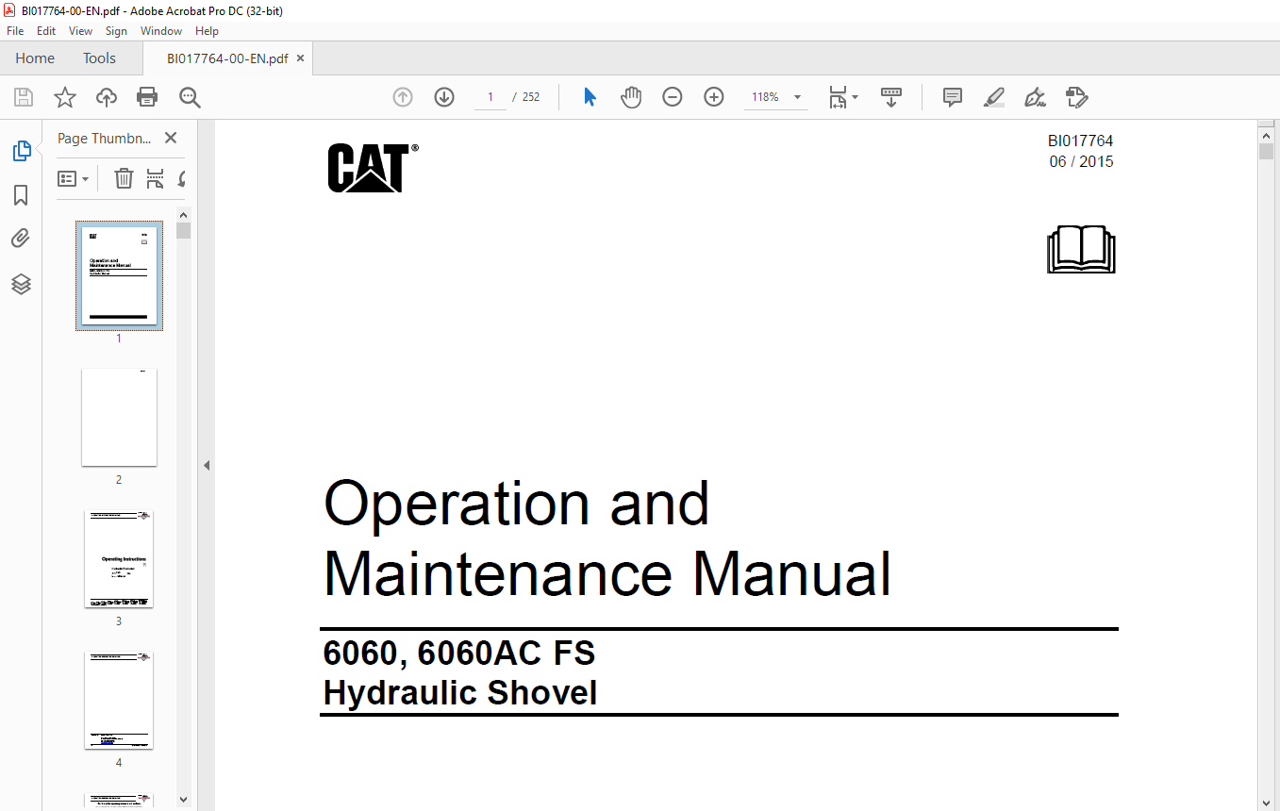Zoom out with the minus icon
This screenshot has height=811, width=1280.
click(672, 97)
